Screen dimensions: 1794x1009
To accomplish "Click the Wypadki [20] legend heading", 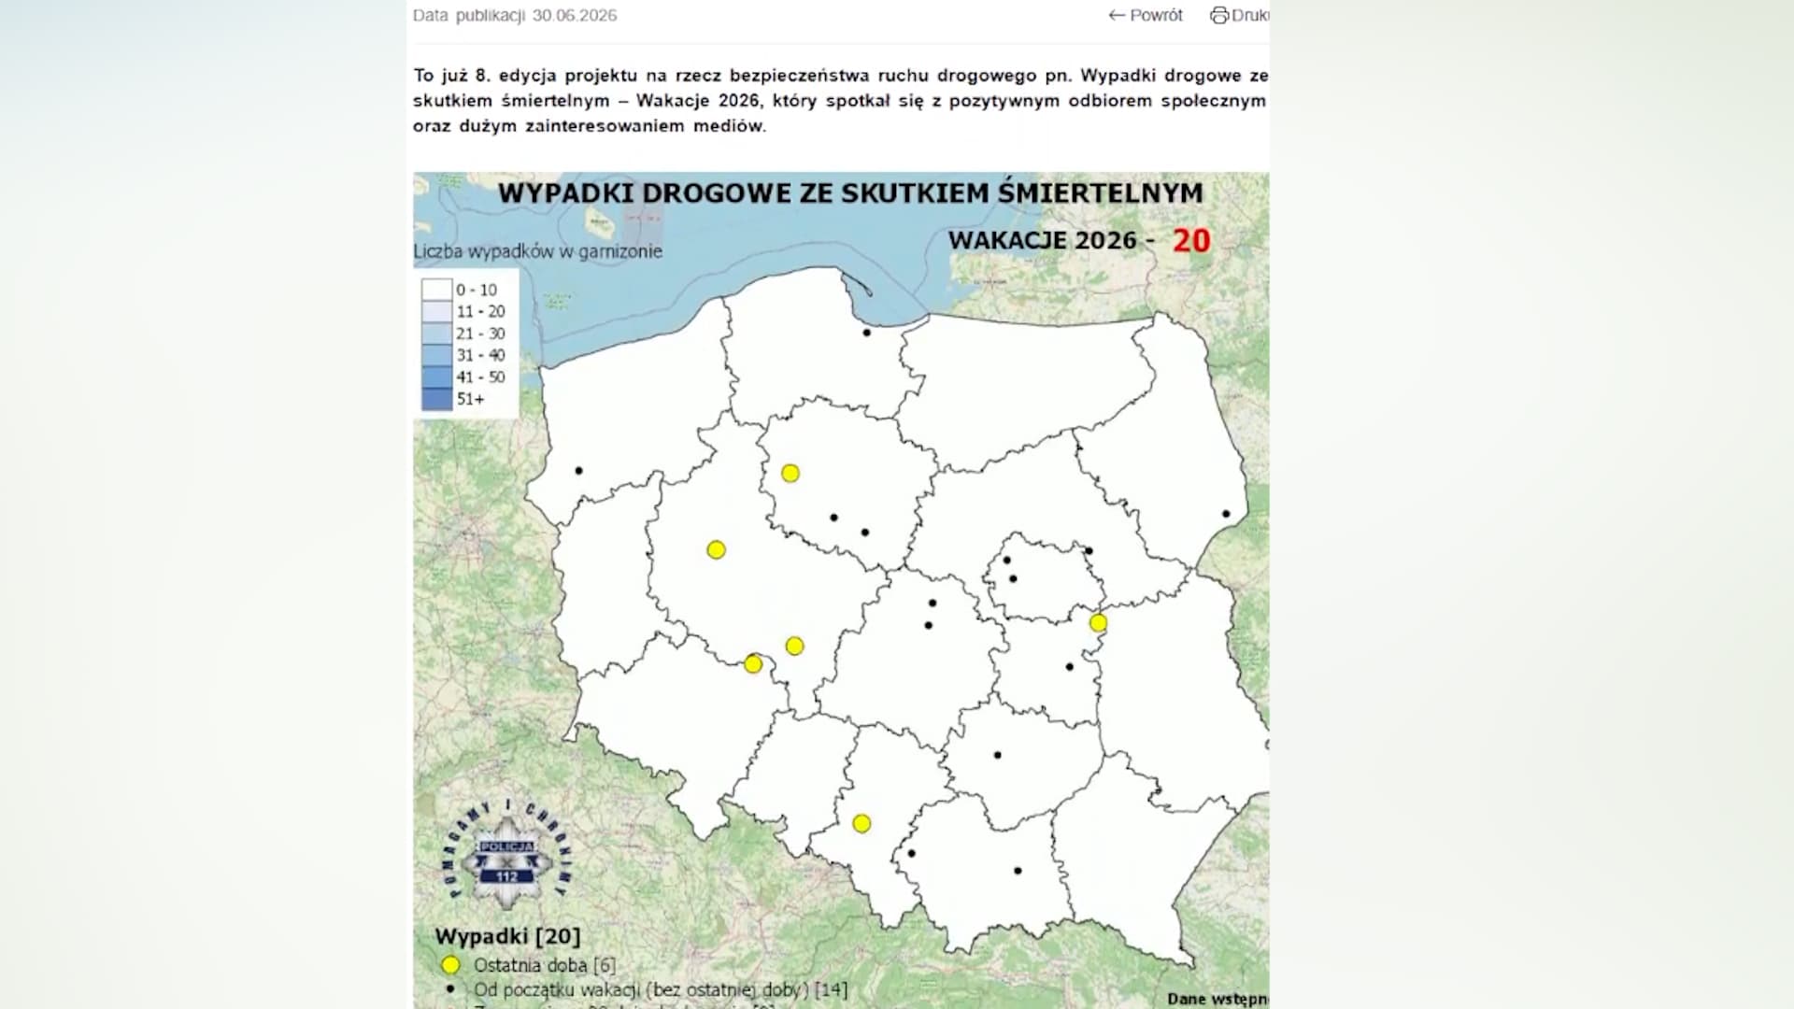I will pos(507,936).
